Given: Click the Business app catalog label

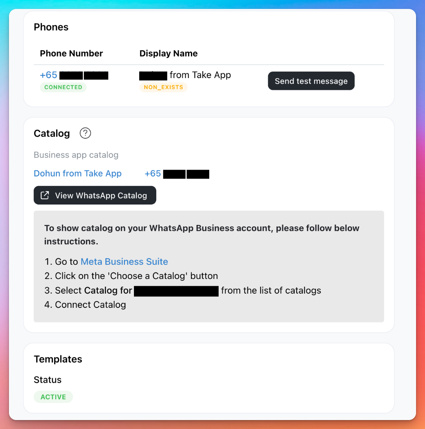Looking at the screenshot, I should 76,155.
